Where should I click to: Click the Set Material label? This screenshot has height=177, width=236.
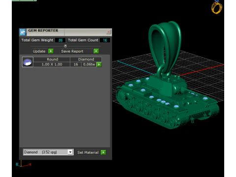[88, 152]
